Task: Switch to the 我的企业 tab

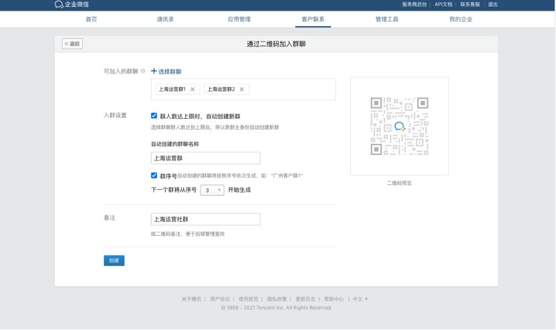Action: click(460, 19)
